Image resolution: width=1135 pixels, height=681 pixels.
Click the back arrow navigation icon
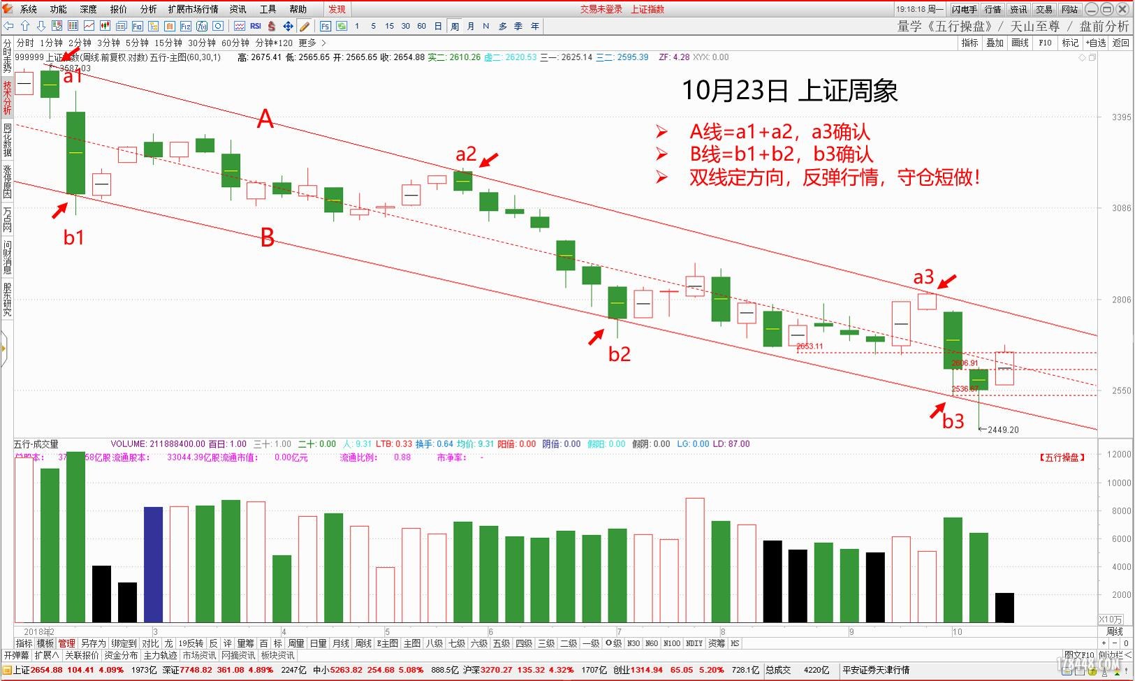(9, 26)
